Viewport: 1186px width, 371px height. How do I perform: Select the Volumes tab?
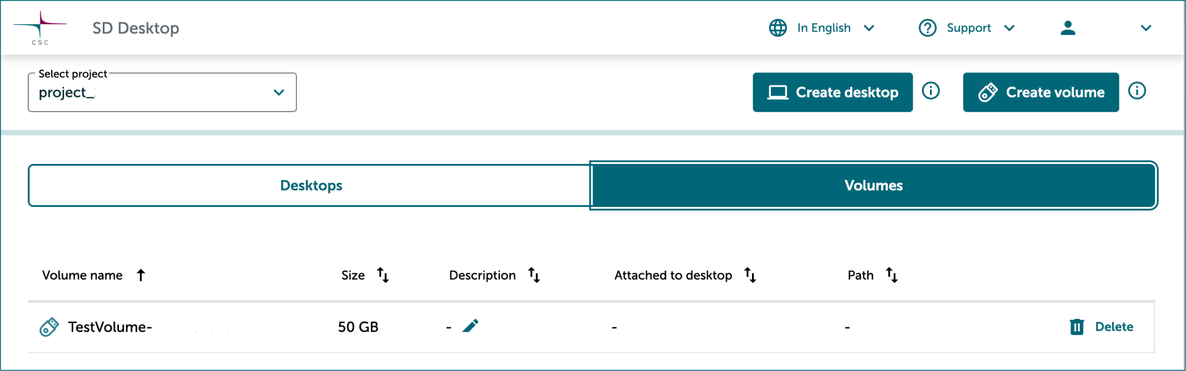(x=873, y=185)
